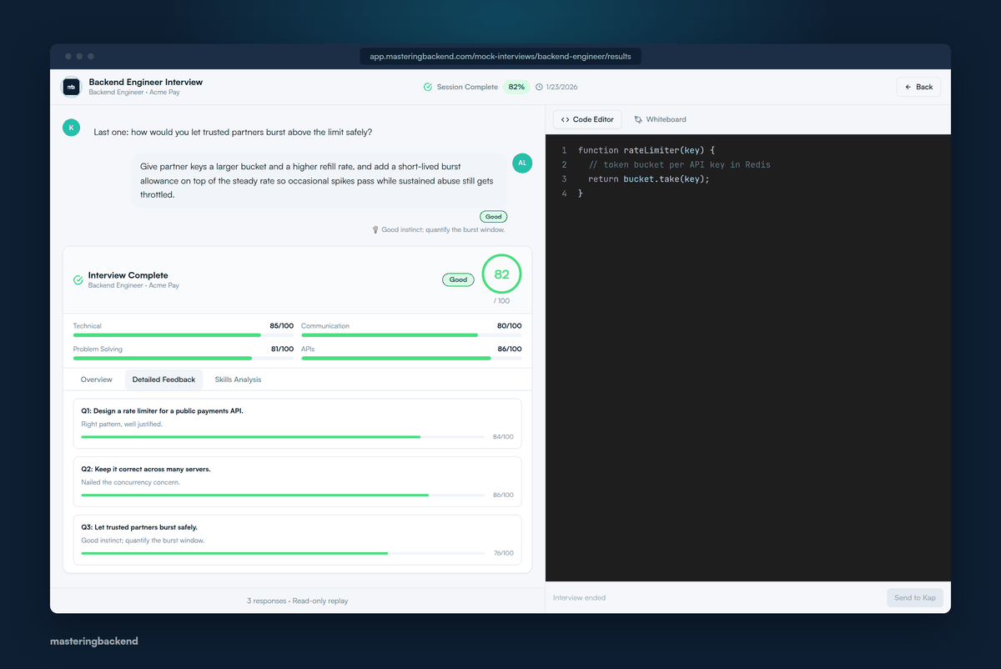Click the Interview Complete check icon

click(x=78, y=280)
